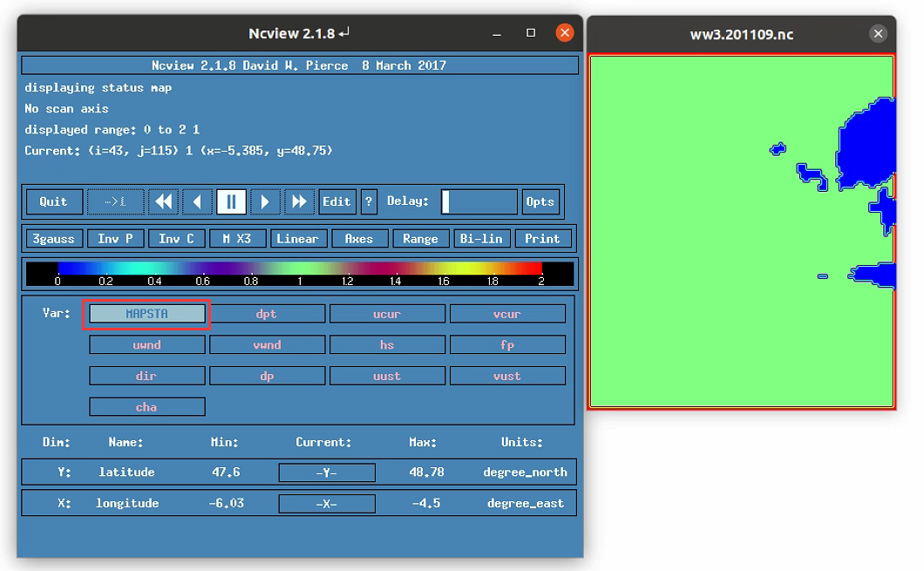Minimize the Ncview 2.1.8 window
The image size is (924, 571).
pos(497,34)
